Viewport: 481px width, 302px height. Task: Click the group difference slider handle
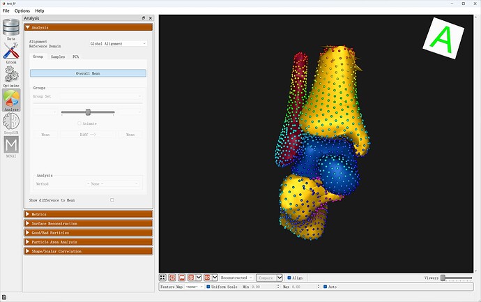tap(88, 112)
